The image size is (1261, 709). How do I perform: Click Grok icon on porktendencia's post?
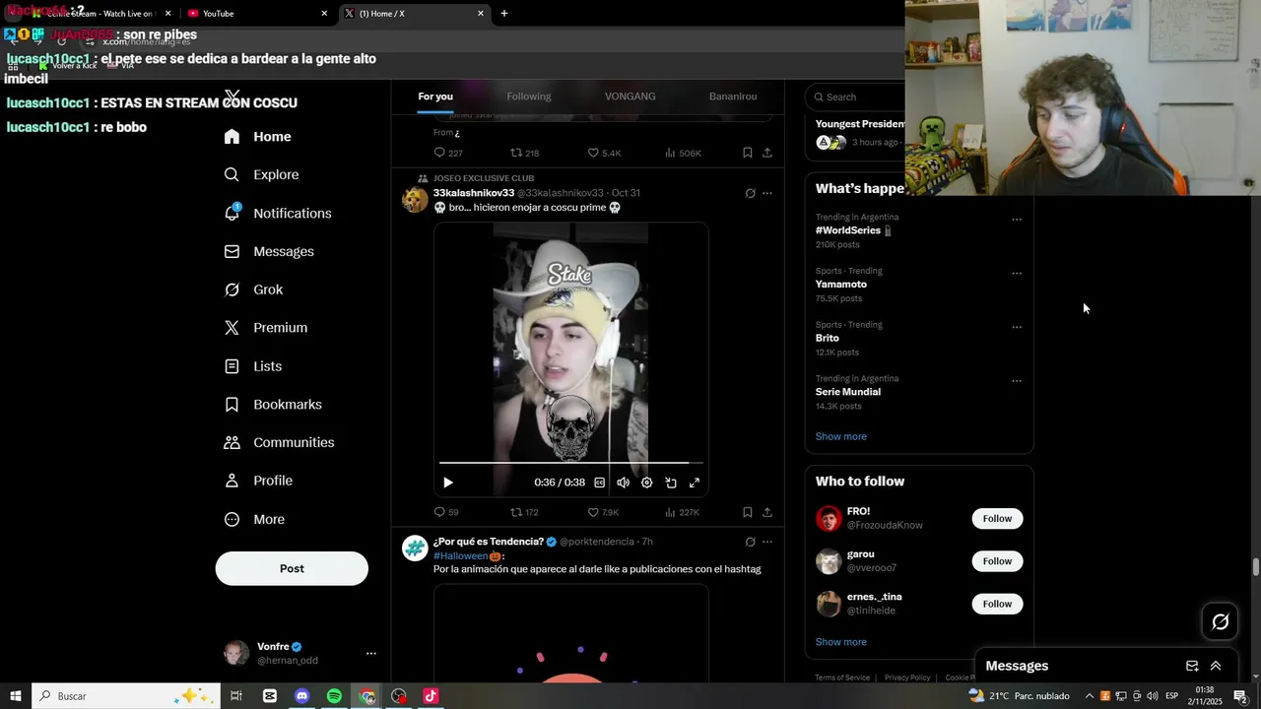[750, 542]
